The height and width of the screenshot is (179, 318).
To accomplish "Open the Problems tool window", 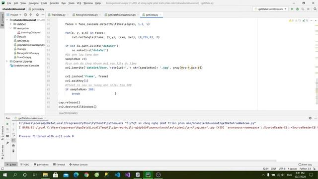I will 41,165.
